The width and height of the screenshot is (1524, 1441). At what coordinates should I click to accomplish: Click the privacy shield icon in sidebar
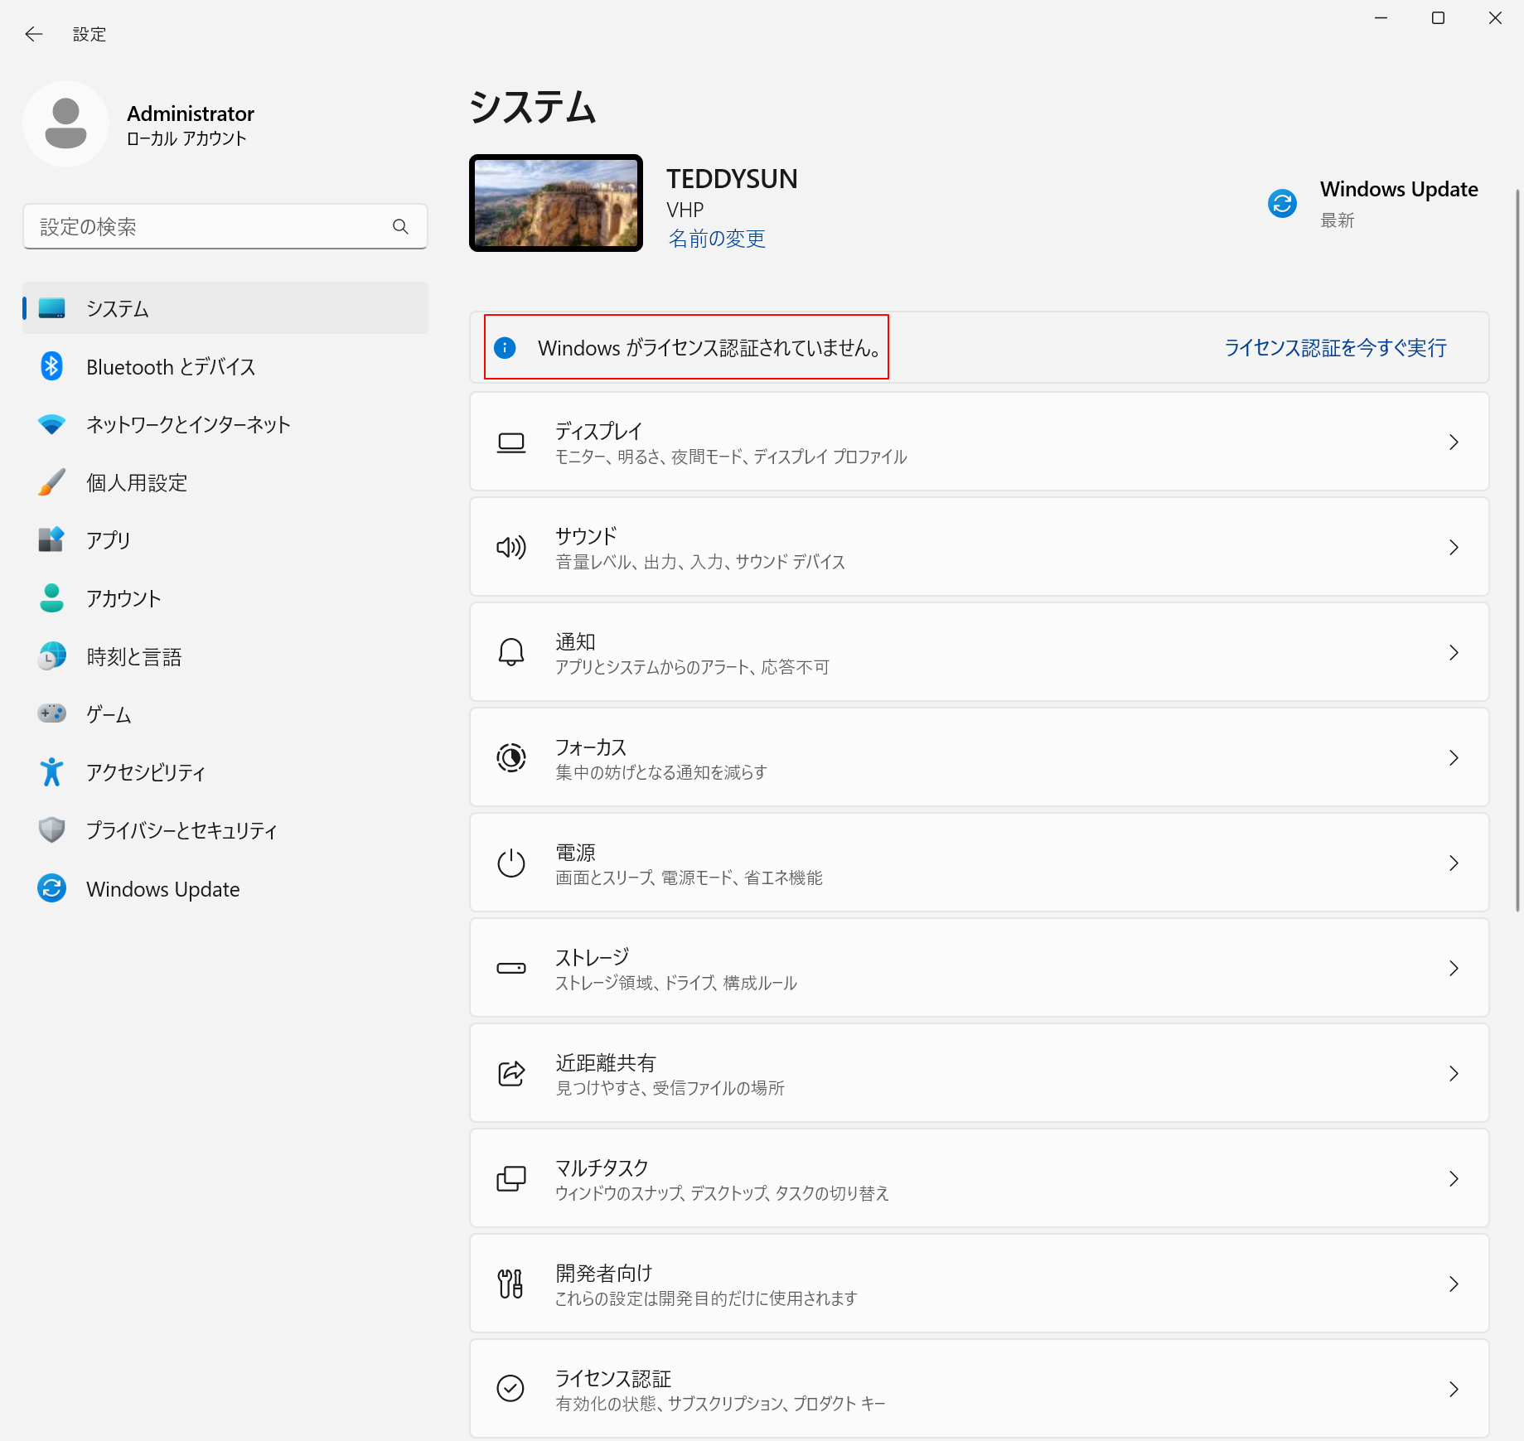coord(51,830)
